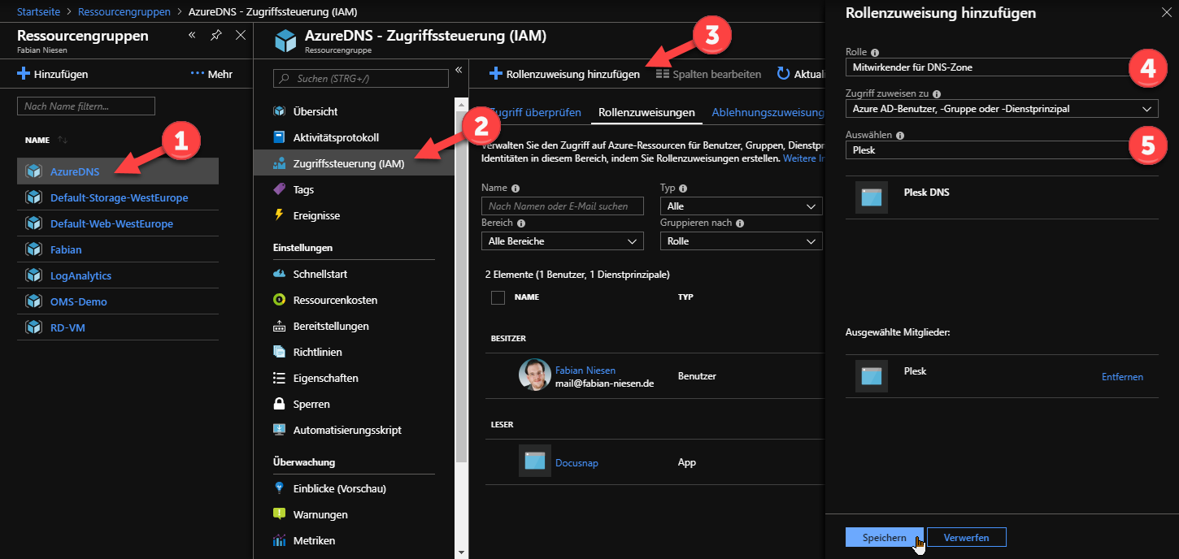Open the Docusnap app link
The height and width of the screenshot is (559, 1179).
(x=576, y=462)
